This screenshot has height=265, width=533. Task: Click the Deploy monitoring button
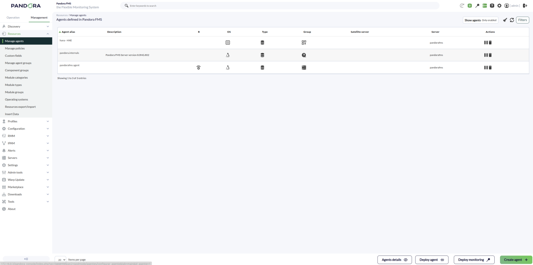click(474, 260)
